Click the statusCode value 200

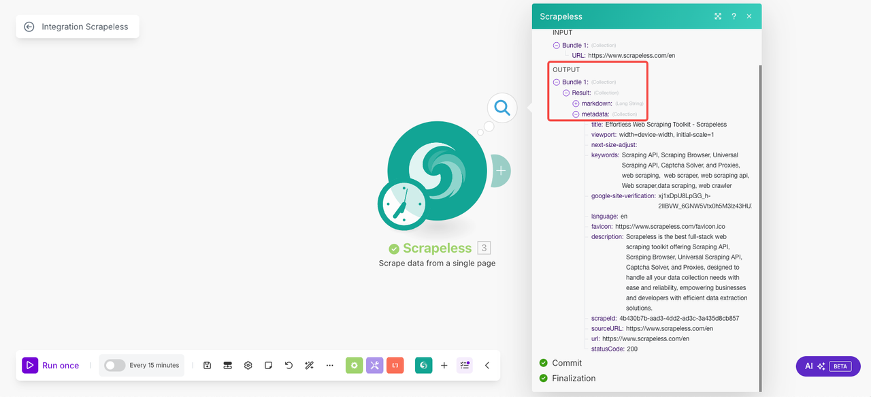[x=632, y=349]
